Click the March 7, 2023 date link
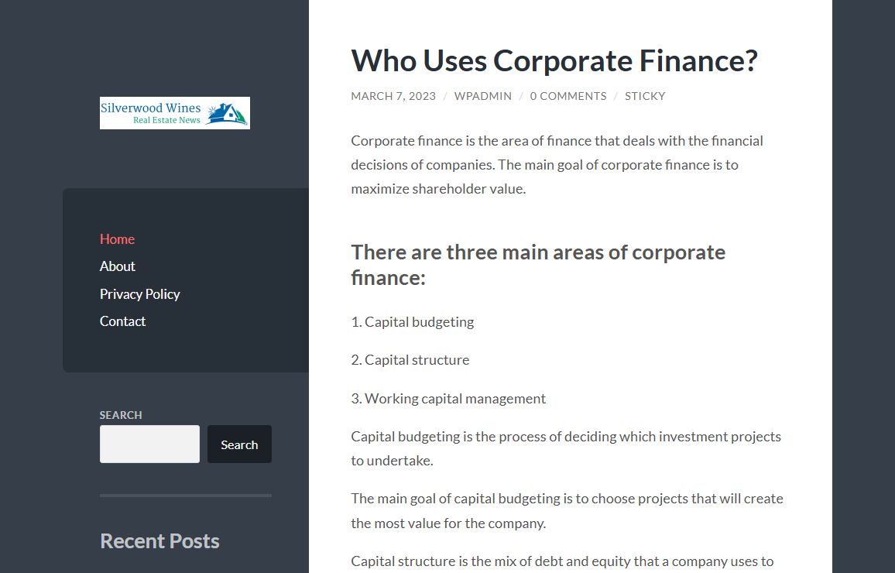The width and height of the screenshot is (895, 573). pos(393,96)
